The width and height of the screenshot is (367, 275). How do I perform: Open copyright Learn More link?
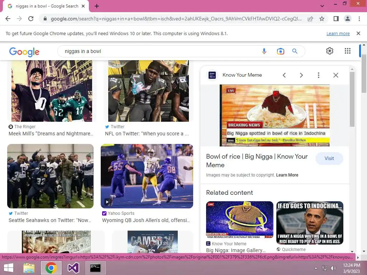tap(287, 175)
